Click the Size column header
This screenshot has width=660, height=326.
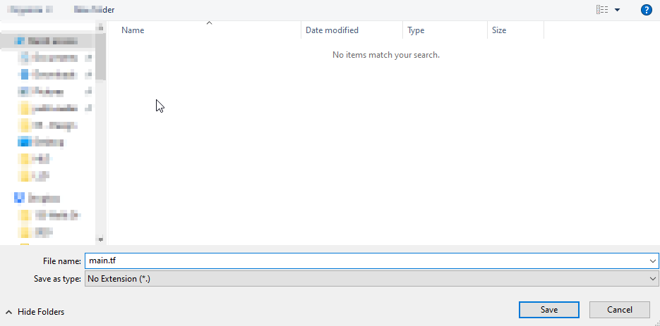pos(515,30)
